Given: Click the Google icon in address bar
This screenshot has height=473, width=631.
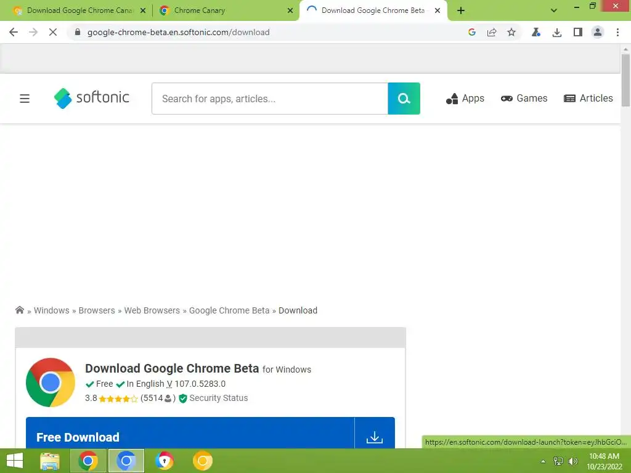Looking at the screenshot, I should coord(472,32).
